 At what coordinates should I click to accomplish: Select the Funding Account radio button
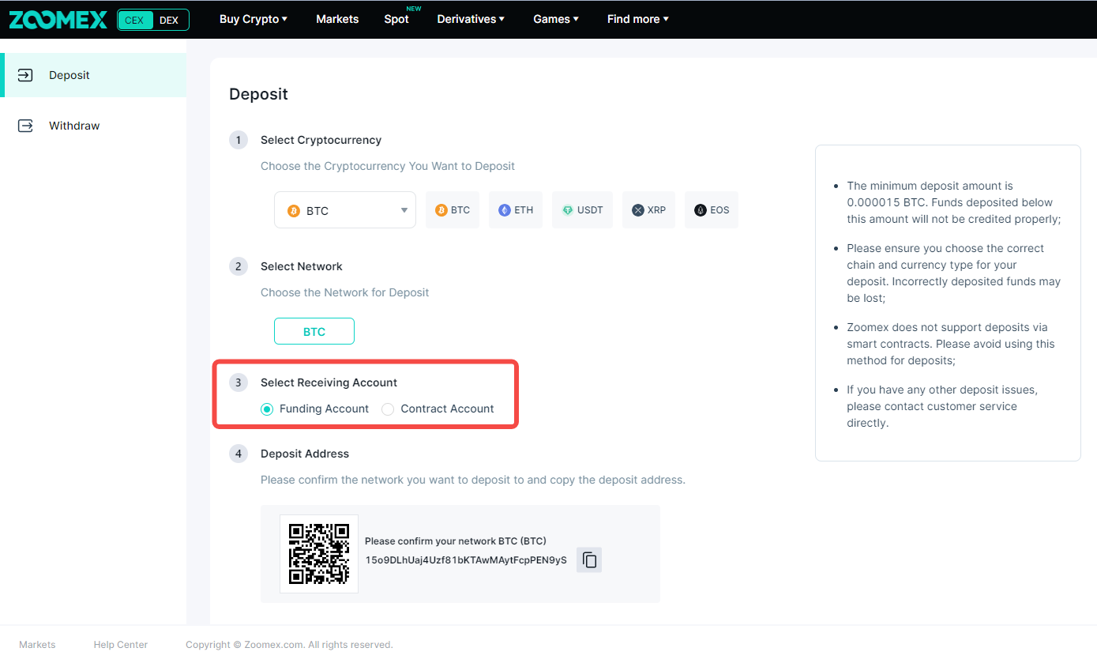coord(267,409)
